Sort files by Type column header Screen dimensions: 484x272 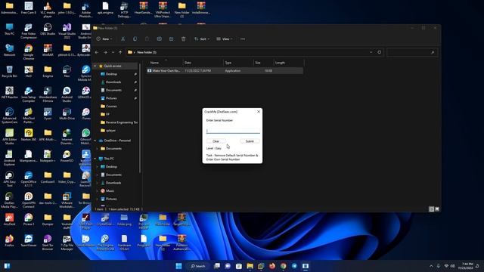point(238,63)
